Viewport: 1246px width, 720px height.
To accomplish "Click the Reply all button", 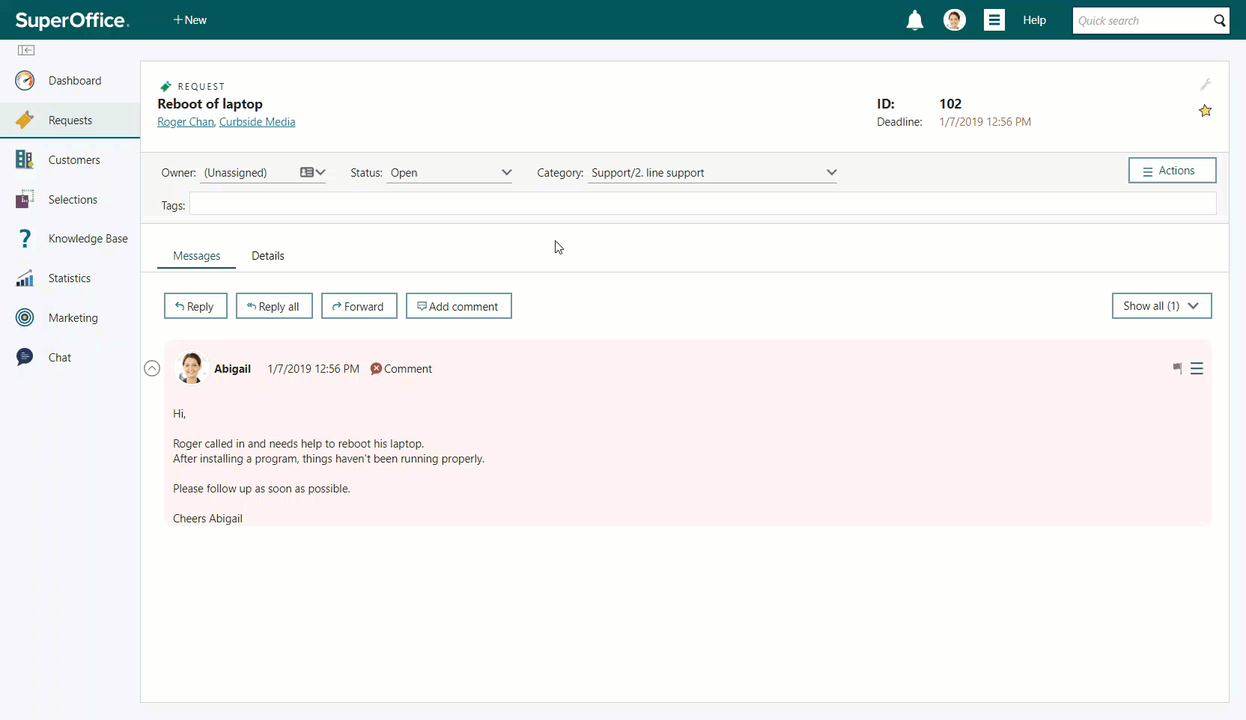I will (274, 306).
